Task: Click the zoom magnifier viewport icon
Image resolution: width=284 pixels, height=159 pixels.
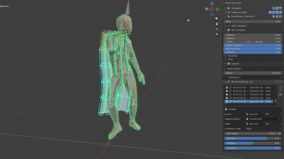Action: (217, 19)
